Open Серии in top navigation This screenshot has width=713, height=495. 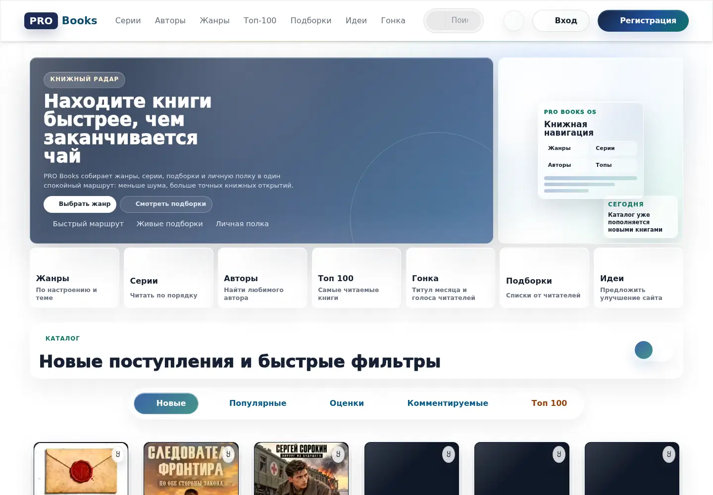128,21
